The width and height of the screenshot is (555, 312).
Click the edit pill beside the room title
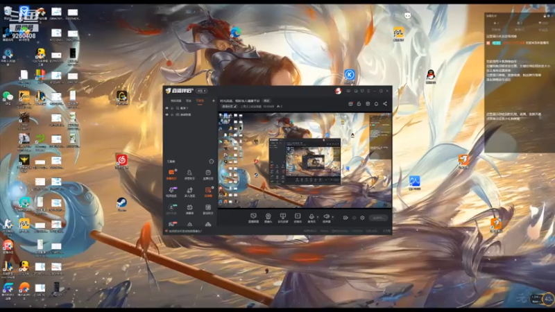[266, 101]
